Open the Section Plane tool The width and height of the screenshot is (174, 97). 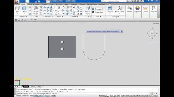(x=88, y=11)
